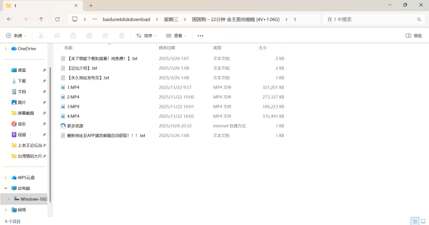429x225 pixels.
Task: Switch to large icons view in status bar
Action: (x=422, y=221)
